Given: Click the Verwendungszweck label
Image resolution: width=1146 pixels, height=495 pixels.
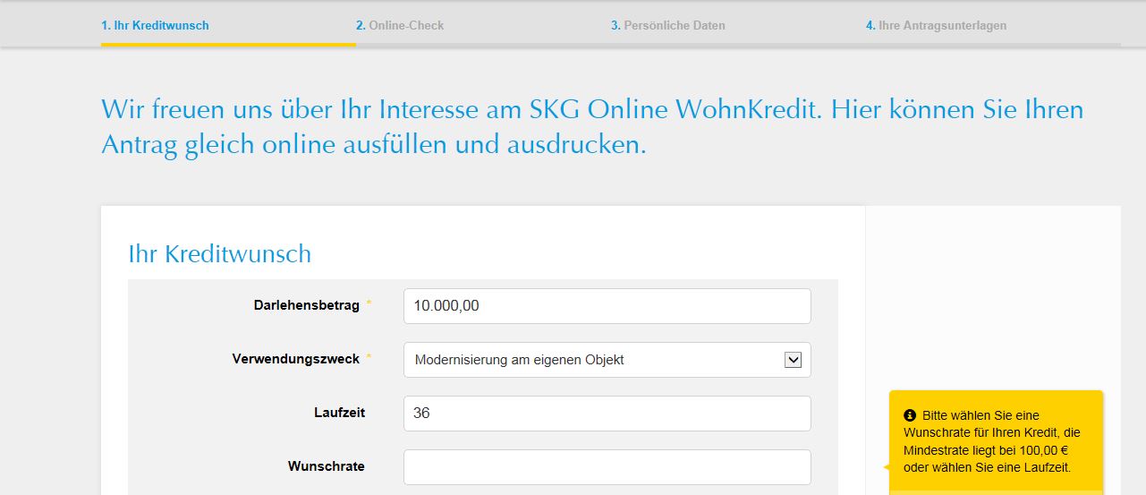Looking at the screenshot, I should coord(296,359).
